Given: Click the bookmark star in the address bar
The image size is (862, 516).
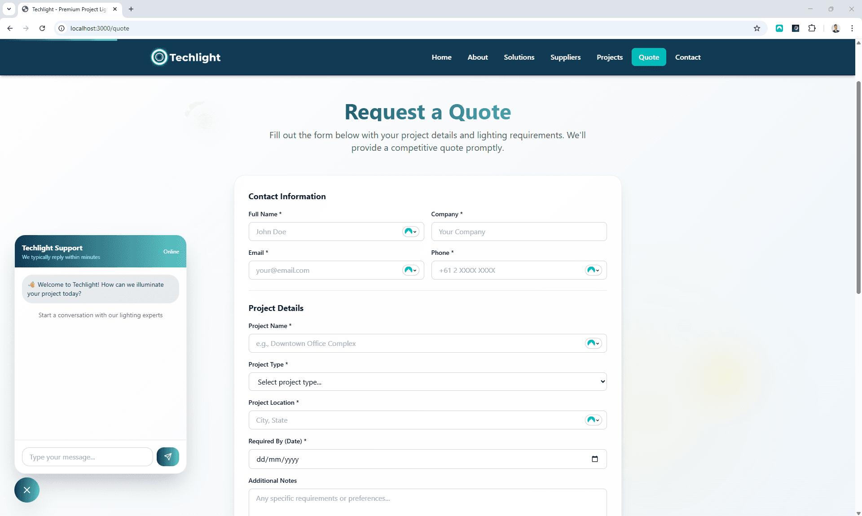Looking at the screenshot, I should pos(757,28).
